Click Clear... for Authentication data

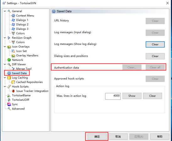point(132,67)
